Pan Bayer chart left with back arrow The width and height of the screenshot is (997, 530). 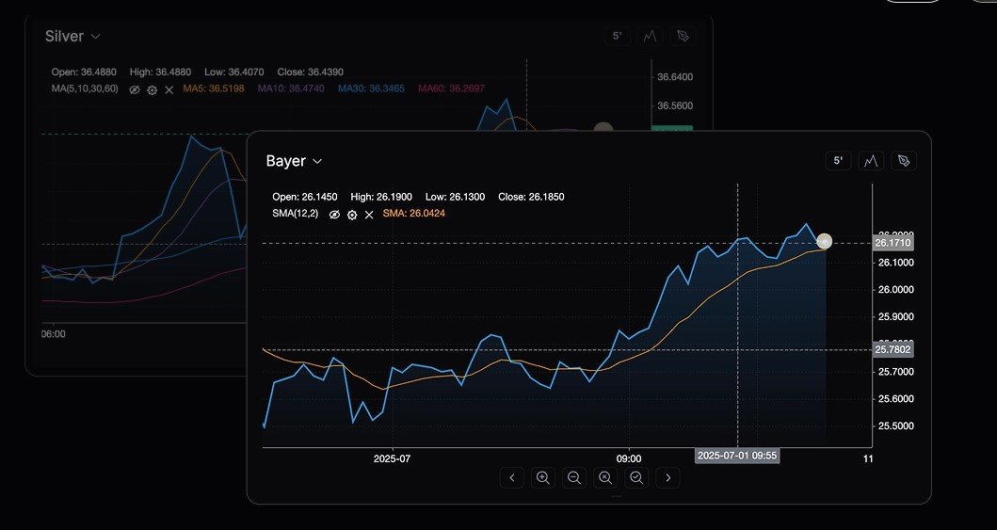[x=512, y=478]
